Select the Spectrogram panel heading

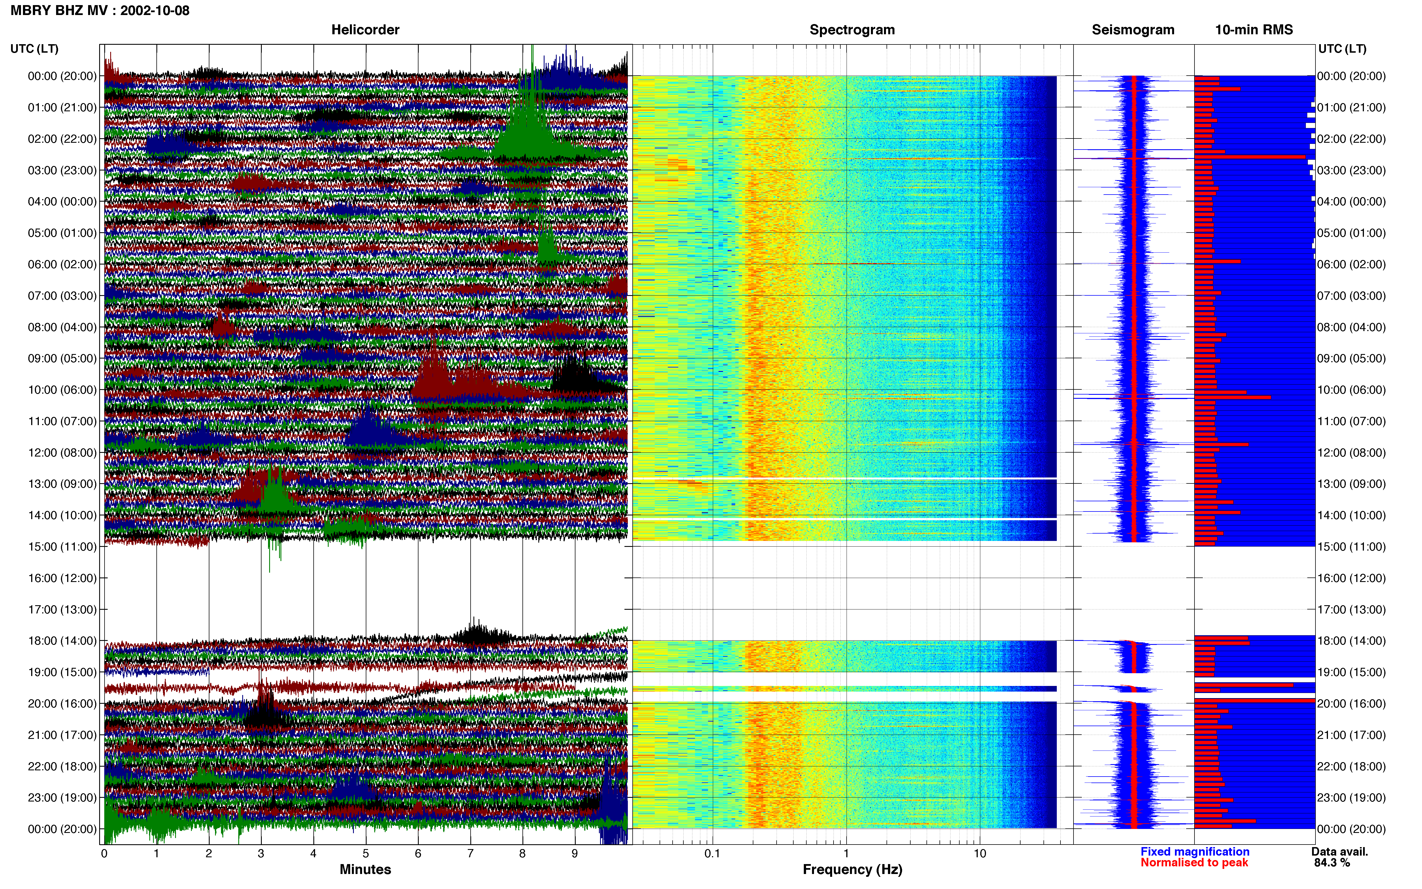[x=852, y=29]
